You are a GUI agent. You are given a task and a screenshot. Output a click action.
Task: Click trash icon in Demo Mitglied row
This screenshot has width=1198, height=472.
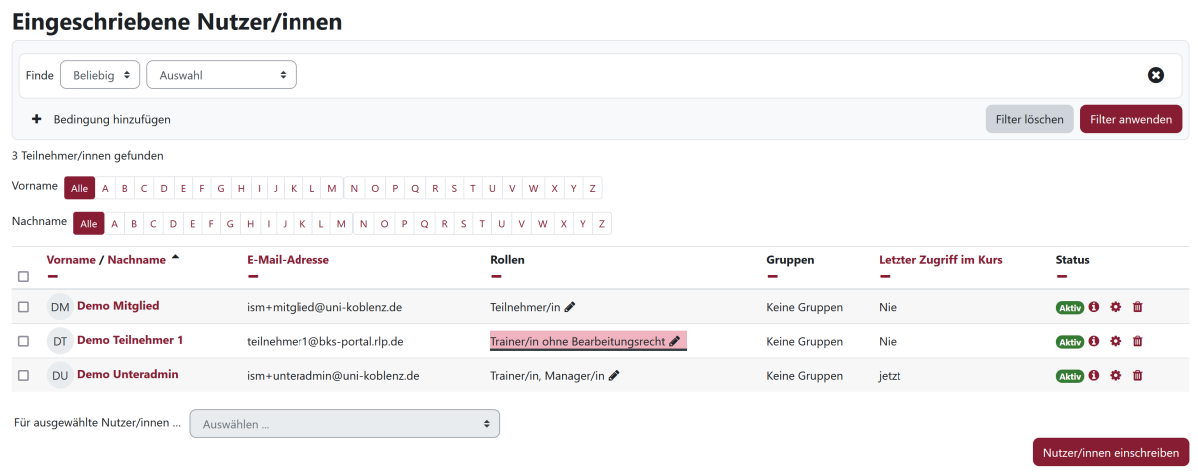(x=1138, y=307)
